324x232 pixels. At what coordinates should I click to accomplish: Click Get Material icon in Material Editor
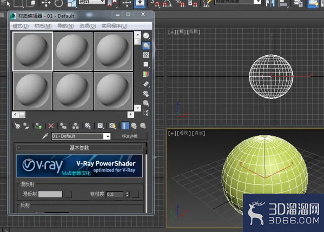click(x=17, y=125)
